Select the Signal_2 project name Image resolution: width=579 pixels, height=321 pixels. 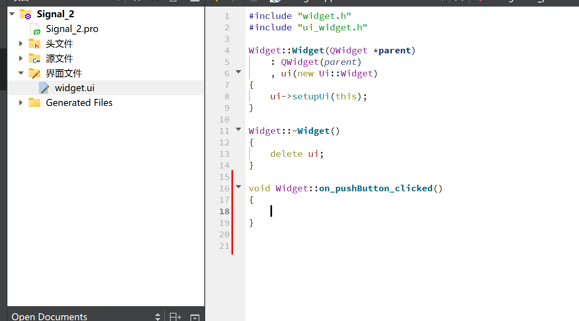(55, 14)
